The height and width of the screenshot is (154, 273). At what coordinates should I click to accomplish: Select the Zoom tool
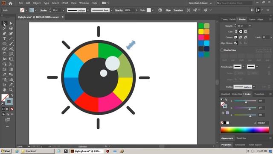tap(11, 90)
